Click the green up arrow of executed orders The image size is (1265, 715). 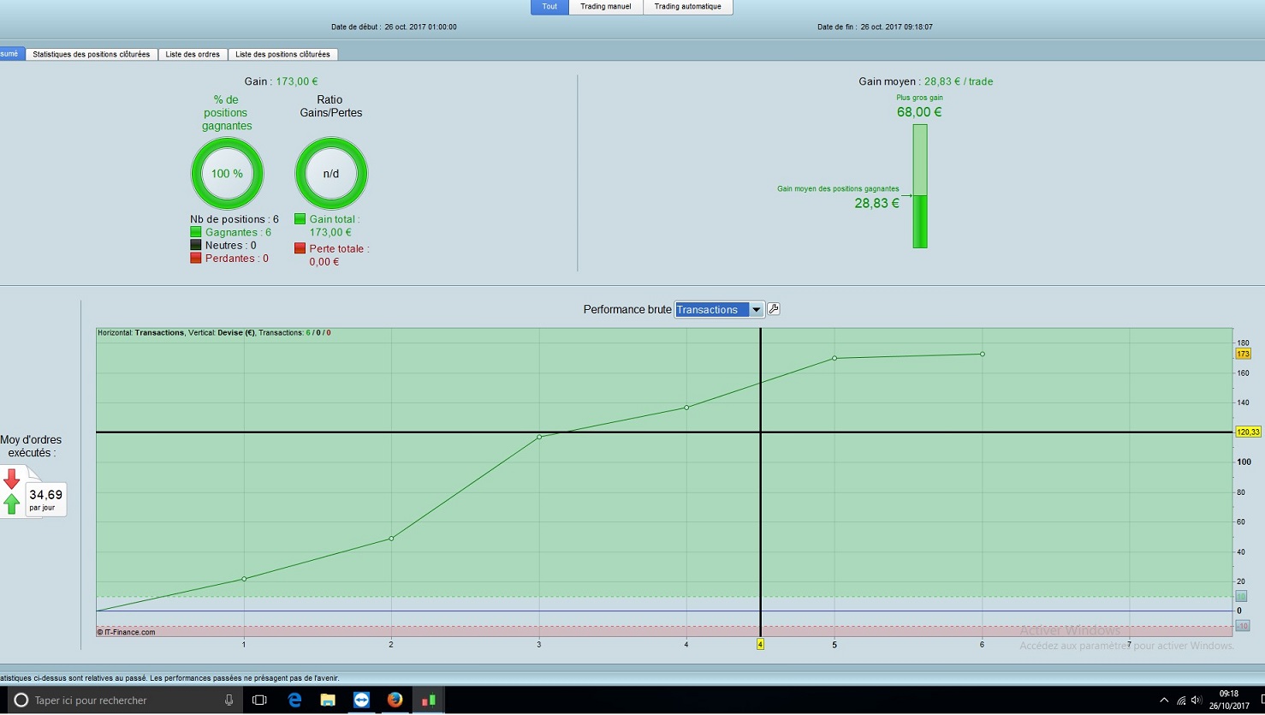(x=12, y=503)
